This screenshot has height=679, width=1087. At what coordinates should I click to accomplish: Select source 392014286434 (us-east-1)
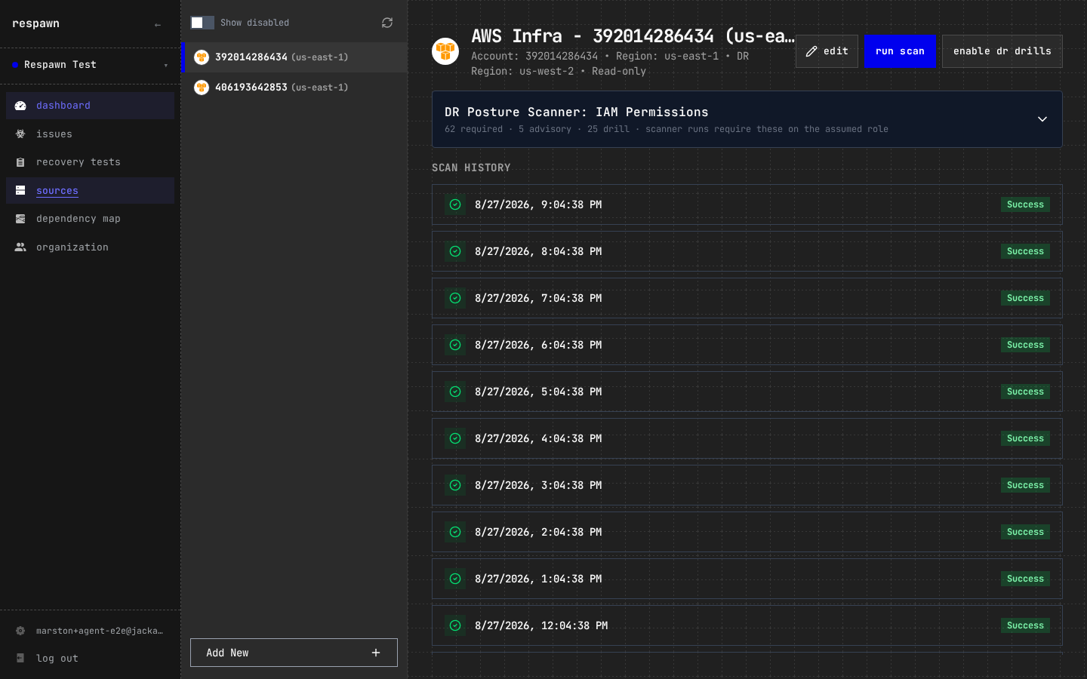[x=295, y=57]
